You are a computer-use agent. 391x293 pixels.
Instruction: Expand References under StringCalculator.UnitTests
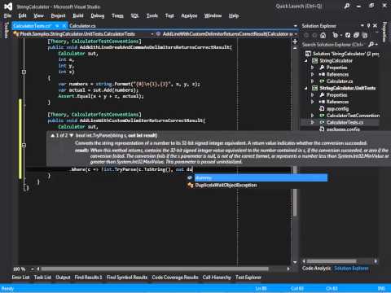(x=312, y=102)
